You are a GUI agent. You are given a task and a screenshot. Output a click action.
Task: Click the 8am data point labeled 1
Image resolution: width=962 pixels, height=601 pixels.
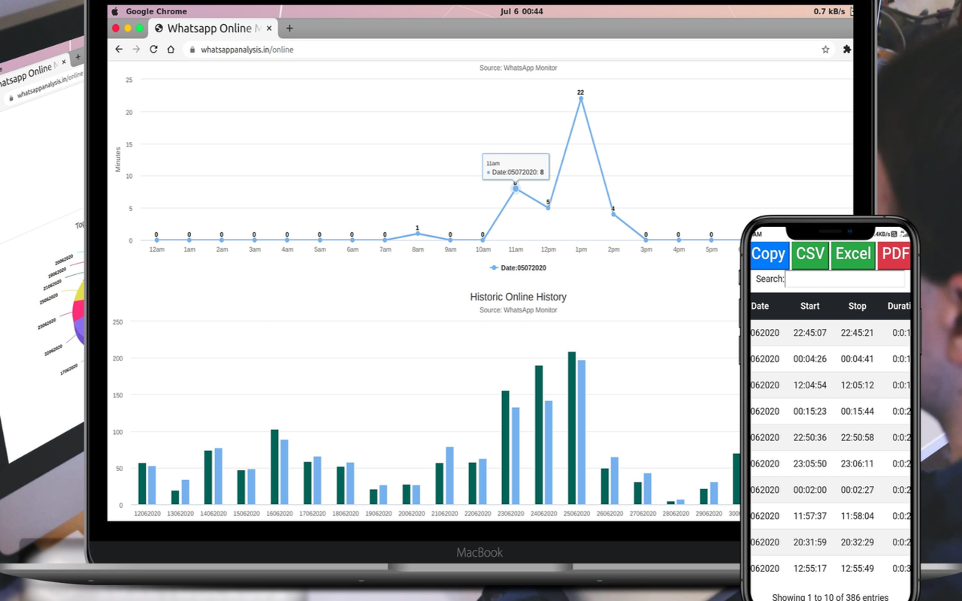417,234
